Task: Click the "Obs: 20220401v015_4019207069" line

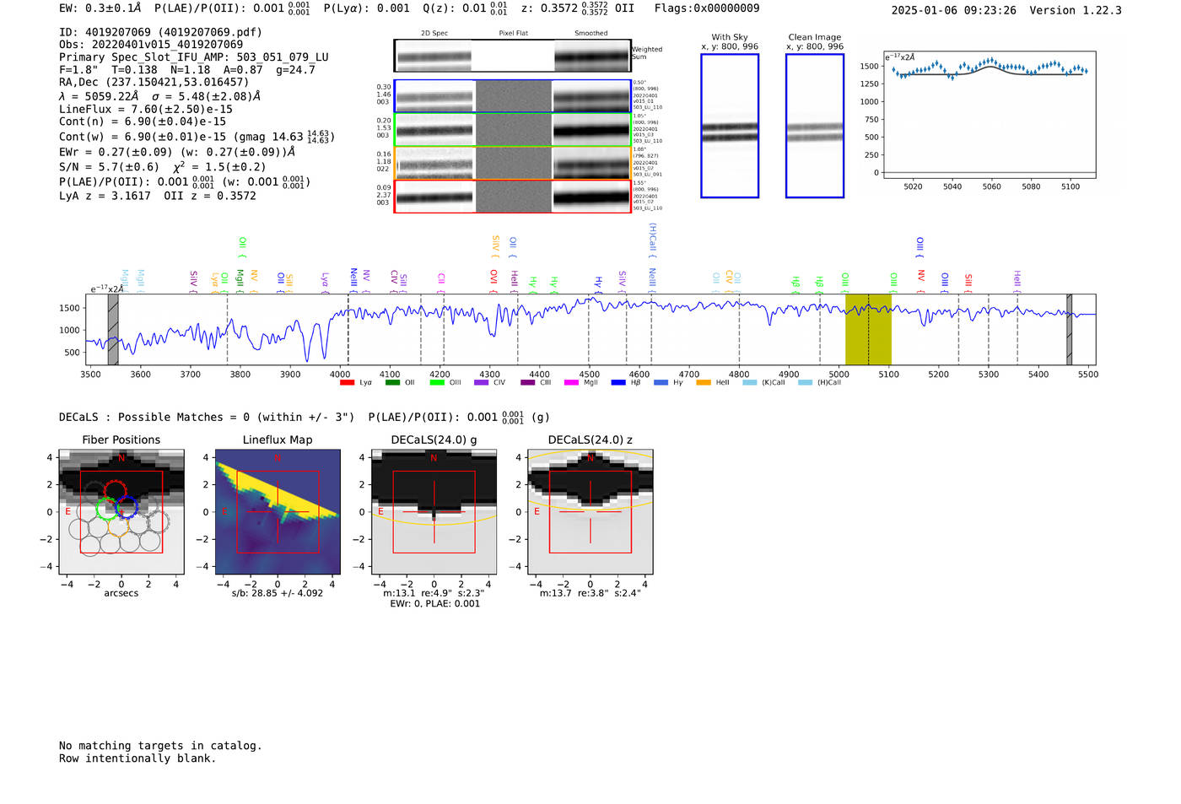Action: (151, 45)
